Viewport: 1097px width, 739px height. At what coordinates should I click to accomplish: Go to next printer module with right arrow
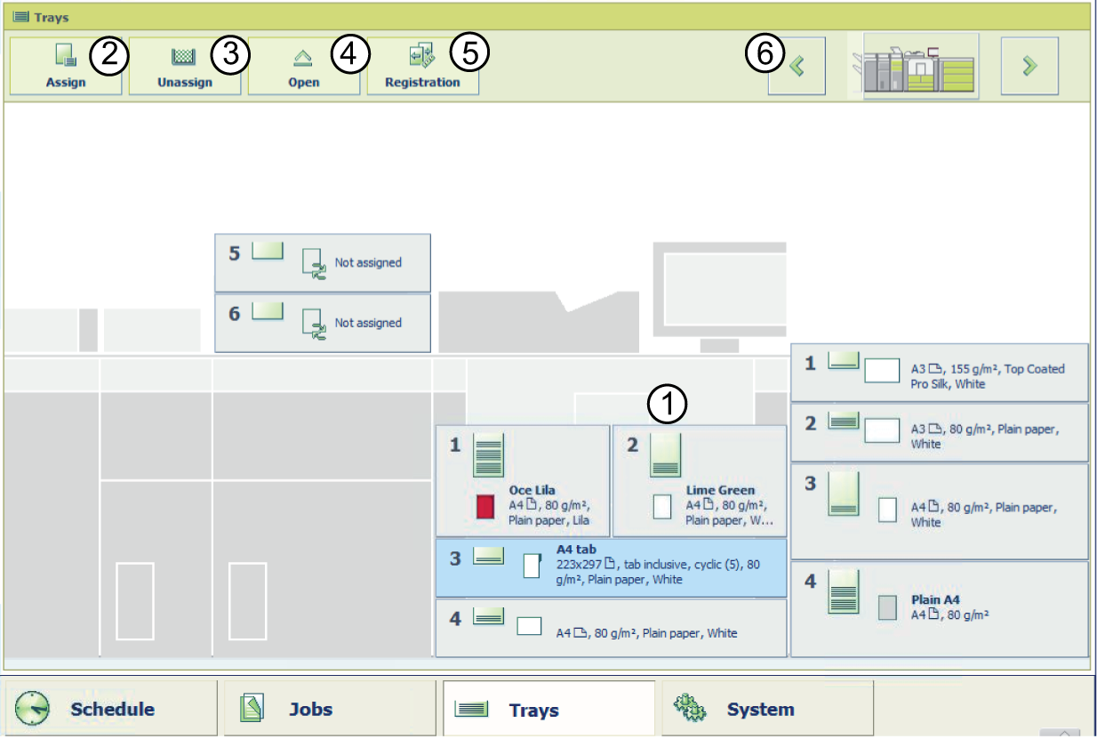tap(1029, 66)
